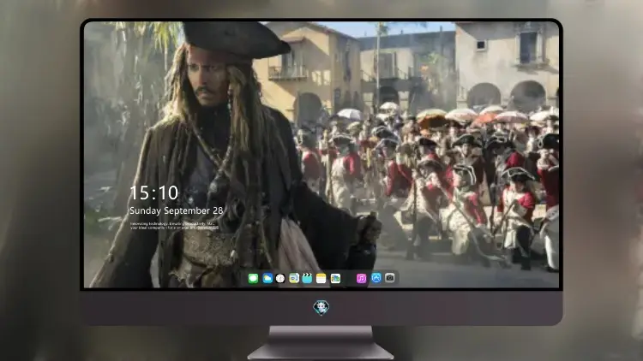This screenshot has width=643, height=361.
Task: Open the pink Music app in dock
Action: pos(361,278)
